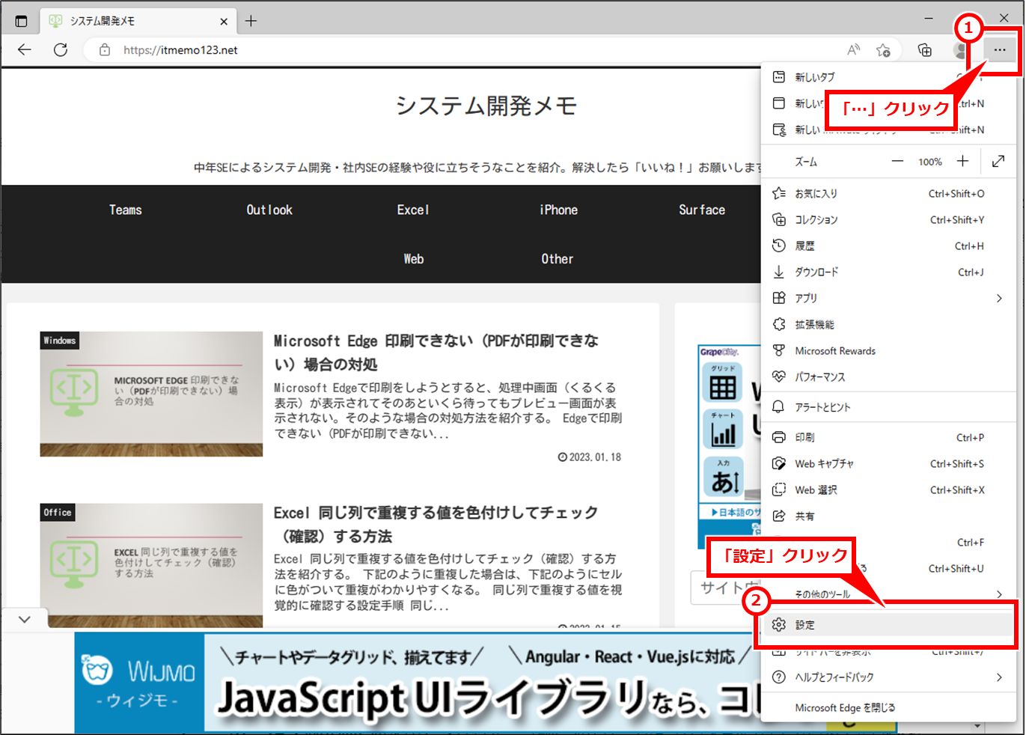Choose Microsoft Edge を閉じる
Viewport: 1026px width, 735px height.
tap(888, 708)
